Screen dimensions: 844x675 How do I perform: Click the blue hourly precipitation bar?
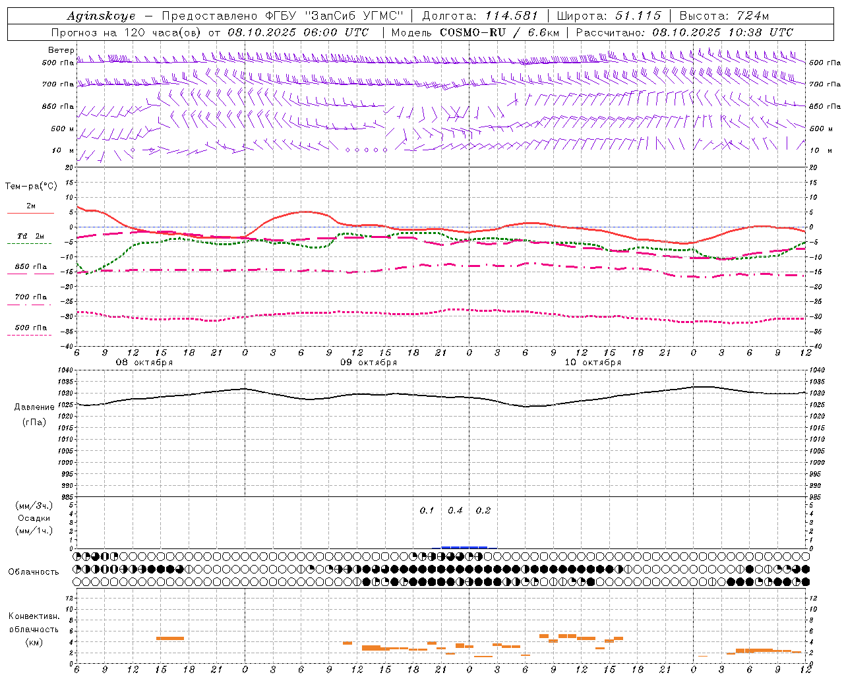pyautogui.click(x=464, y=547)
